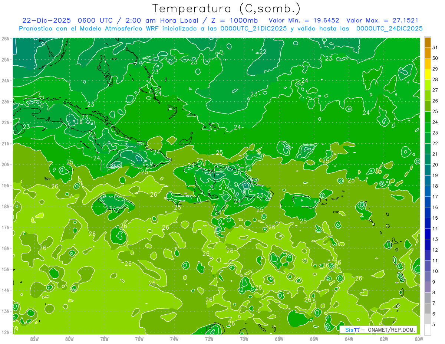Click the SisTT ONAMET/REP.DOM. logo box
The image size is (445, 344).
(x=379, y=330)
